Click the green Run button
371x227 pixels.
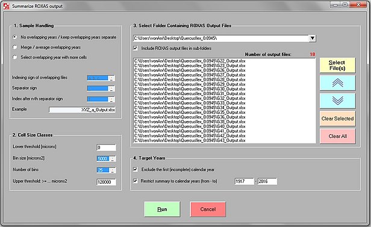coord(162,210)
